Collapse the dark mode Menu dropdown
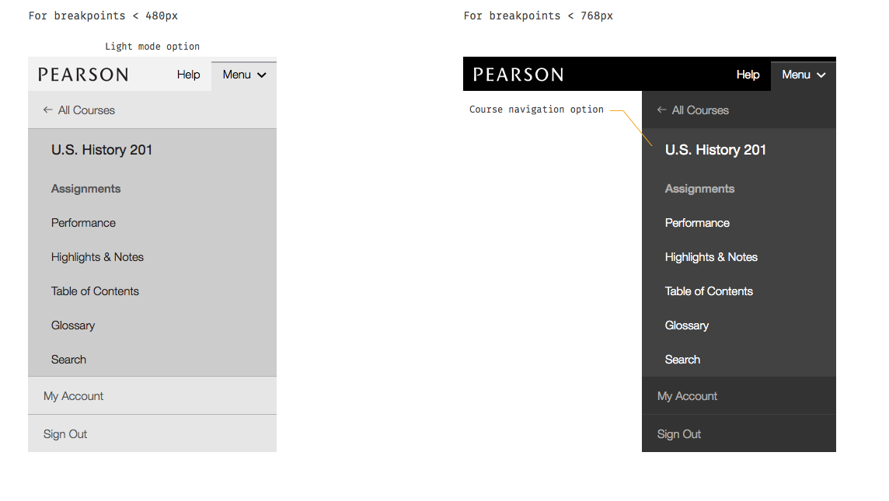 (803, 75)
